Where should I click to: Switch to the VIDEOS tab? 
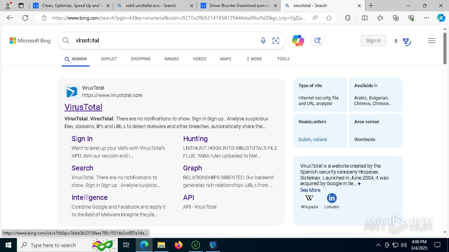200,59
